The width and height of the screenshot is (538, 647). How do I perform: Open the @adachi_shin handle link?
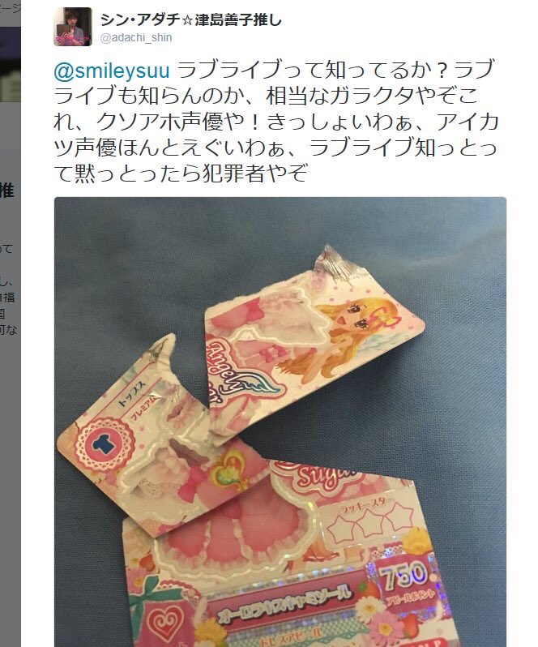[136, 37]
